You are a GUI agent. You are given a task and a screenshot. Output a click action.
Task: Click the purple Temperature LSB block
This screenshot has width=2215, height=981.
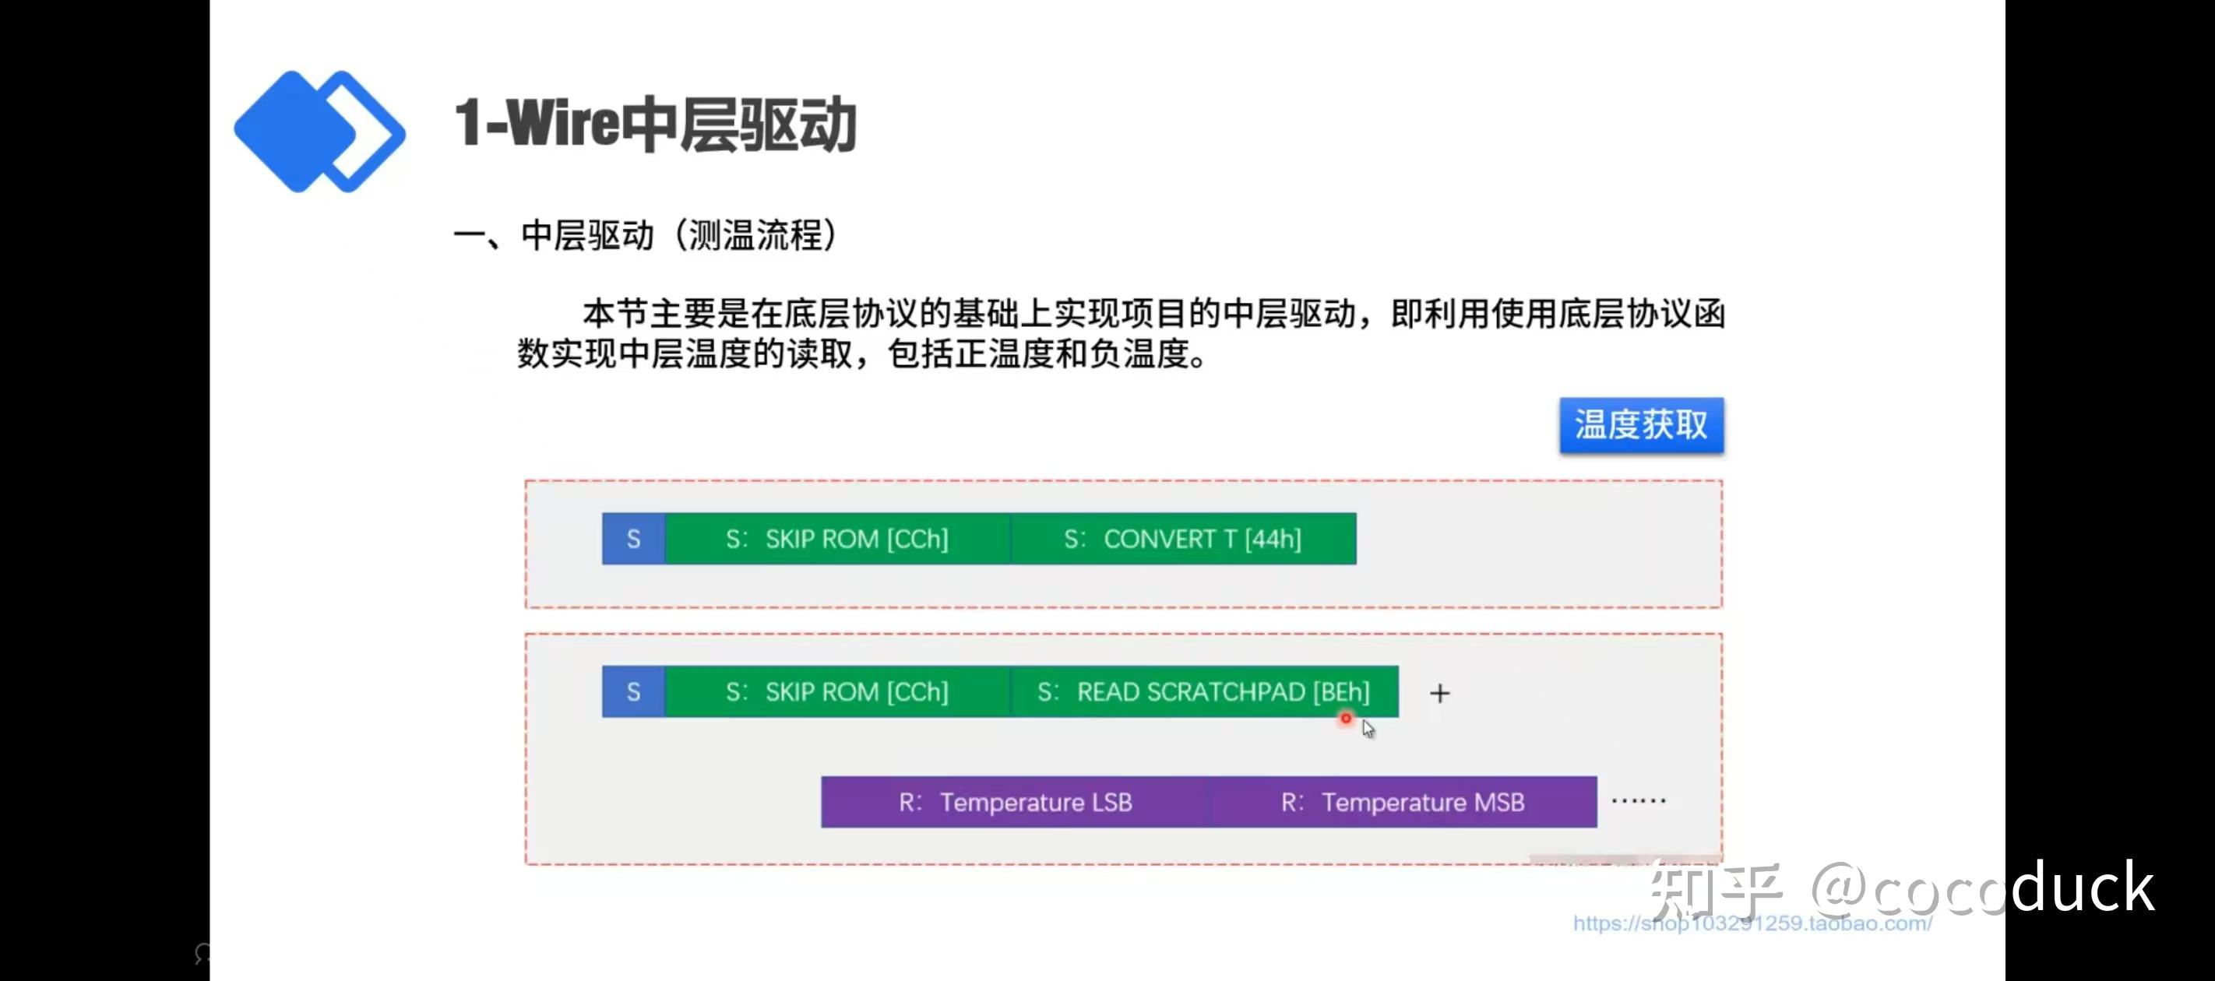pyautogui.click(x=1016, y=802)
